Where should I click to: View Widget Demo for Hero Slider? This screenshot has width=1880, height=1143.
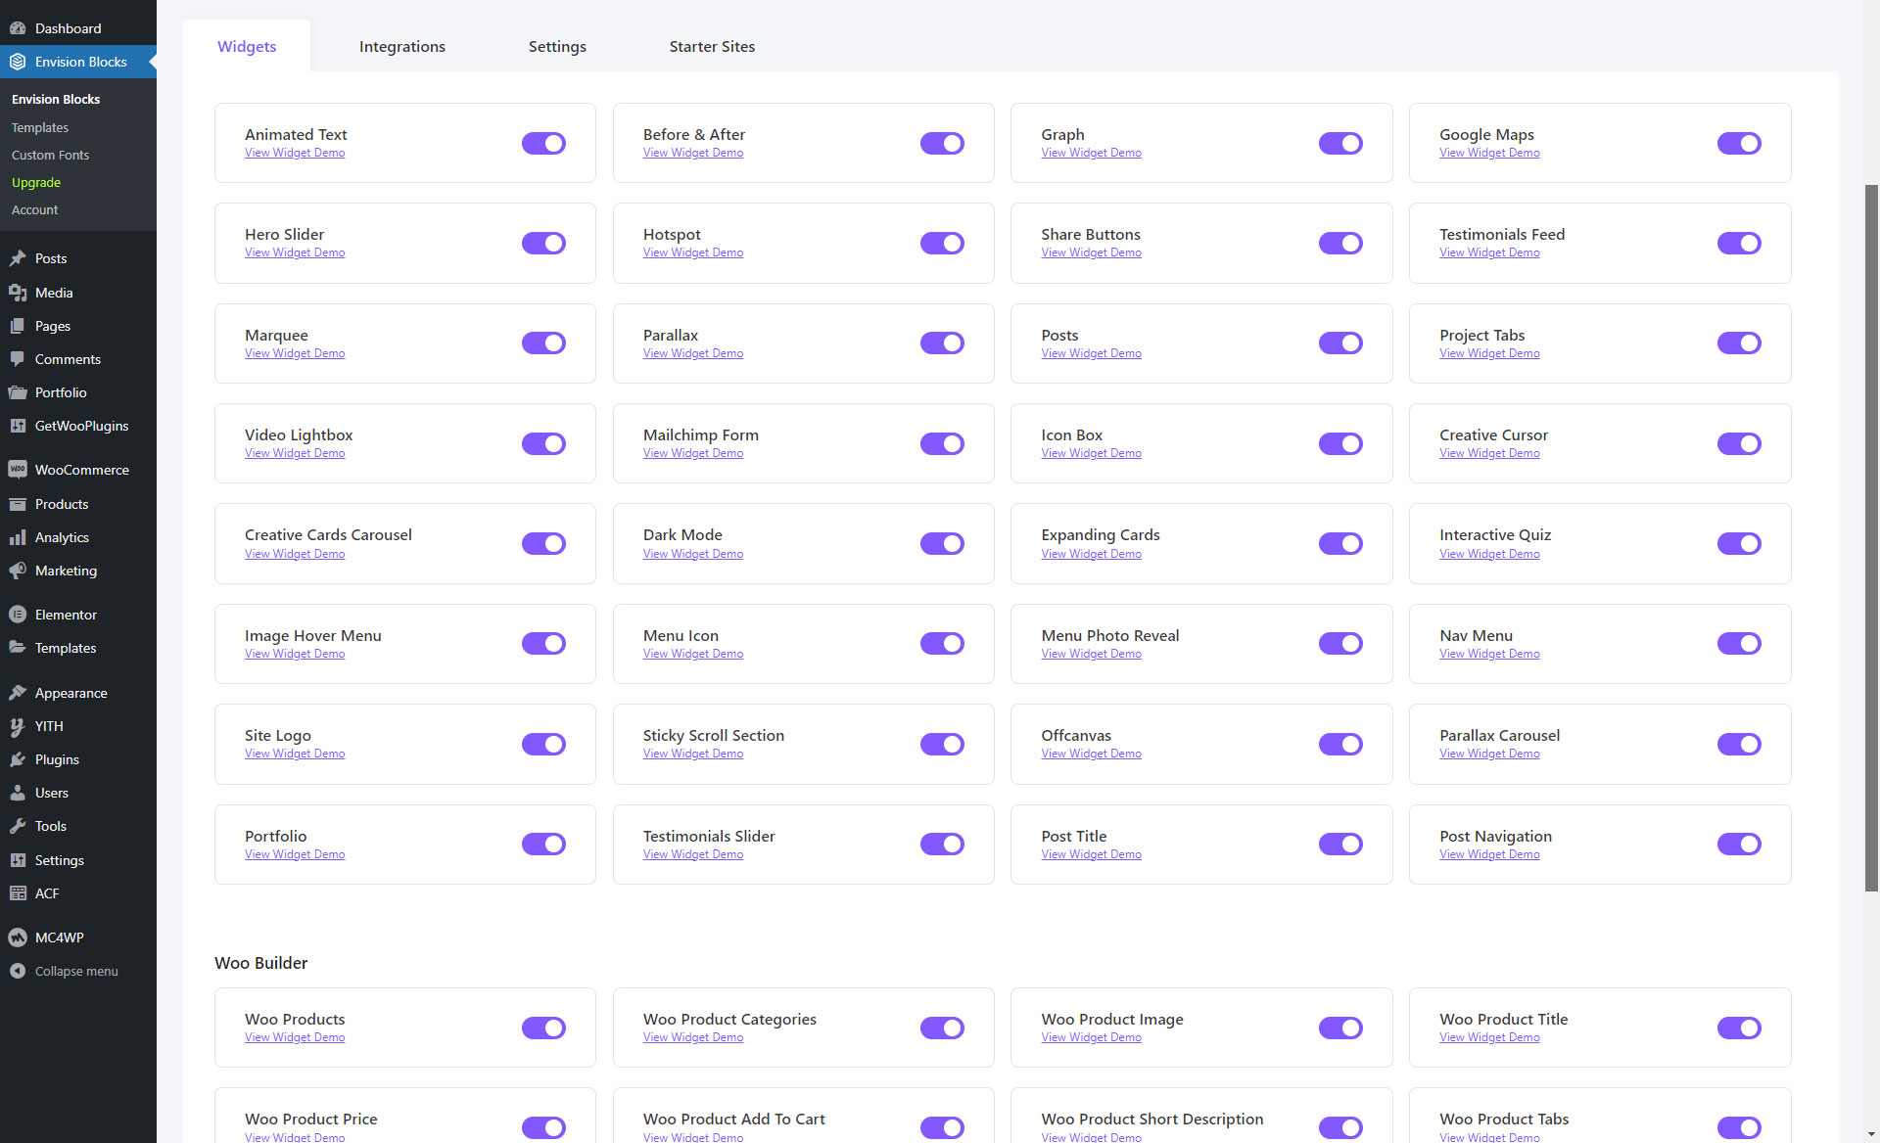pyautogui.click(x=294, y=252)
